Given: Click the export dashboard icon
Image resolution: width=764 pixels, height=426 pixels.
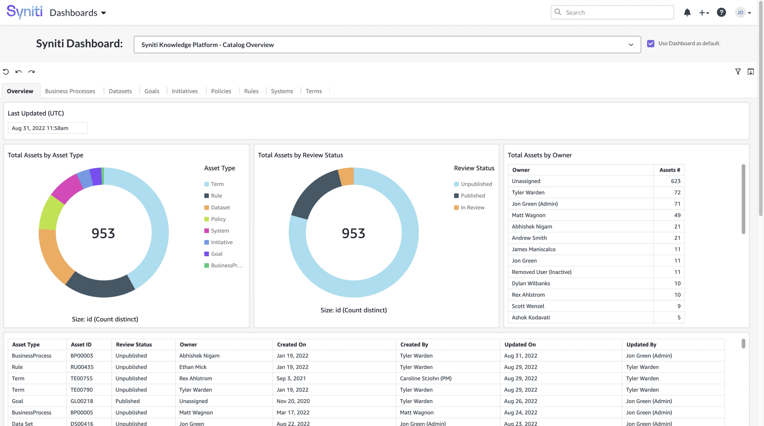Looking at the screenshot, I should [x=751, y=72].
